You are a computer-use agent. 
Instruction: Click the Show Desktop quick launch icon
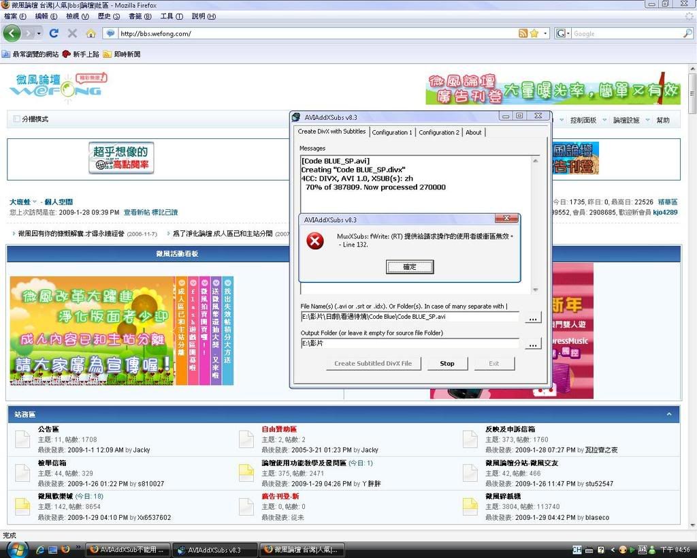(x=53, y=550)
